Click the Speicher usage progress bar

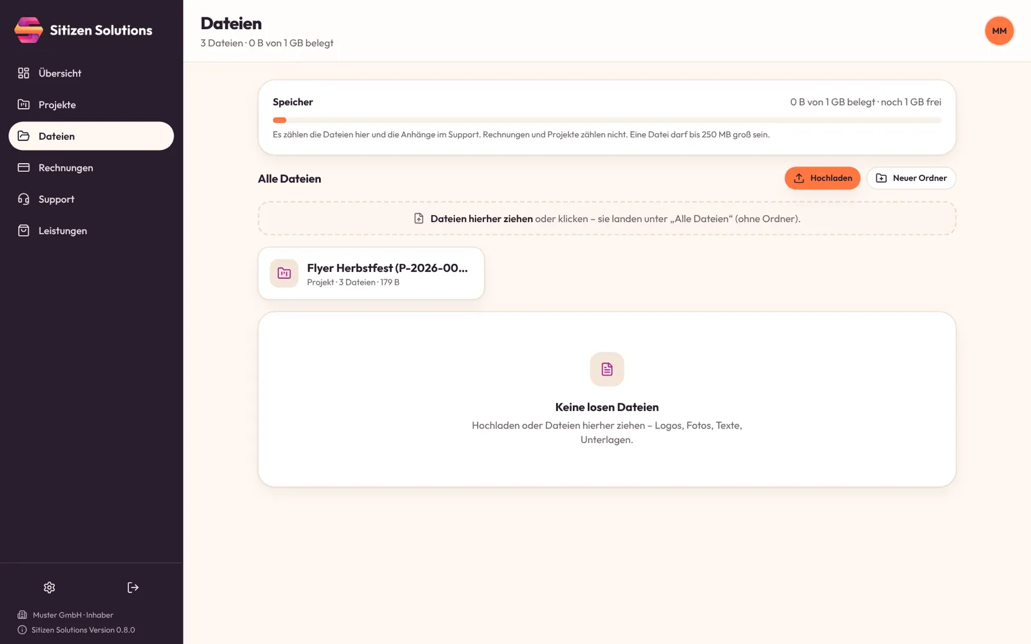pyautogui.click(x=607, y=120)
